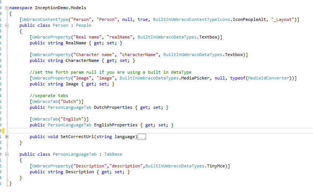Click the UmbracoContentType attribute
The image size is (313, 193).
click(45, 19)
